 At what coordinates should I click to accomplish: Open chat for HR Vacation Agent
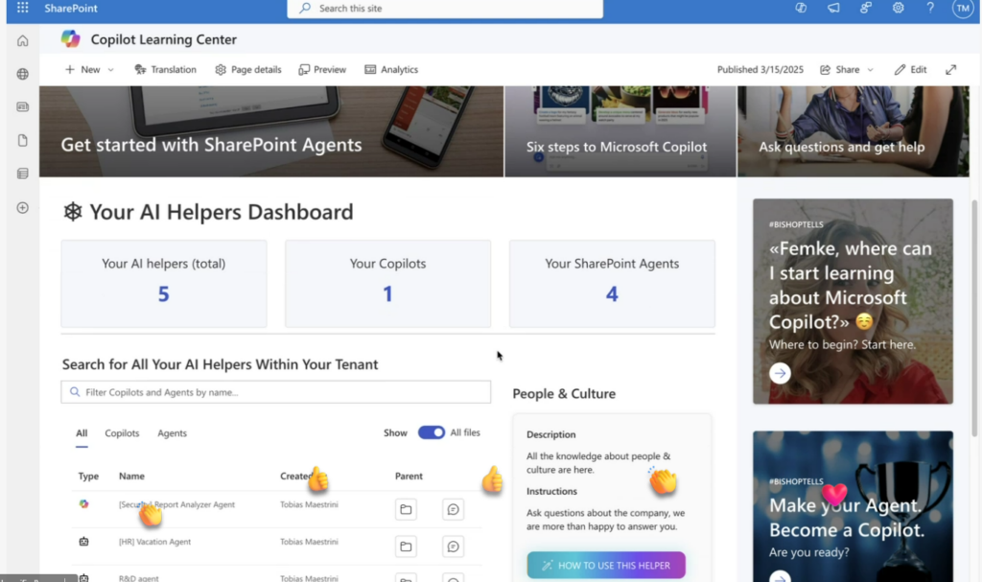(453, 547)
